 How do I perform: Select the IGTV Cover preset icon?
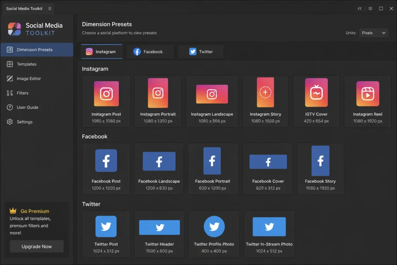(316, 92)
